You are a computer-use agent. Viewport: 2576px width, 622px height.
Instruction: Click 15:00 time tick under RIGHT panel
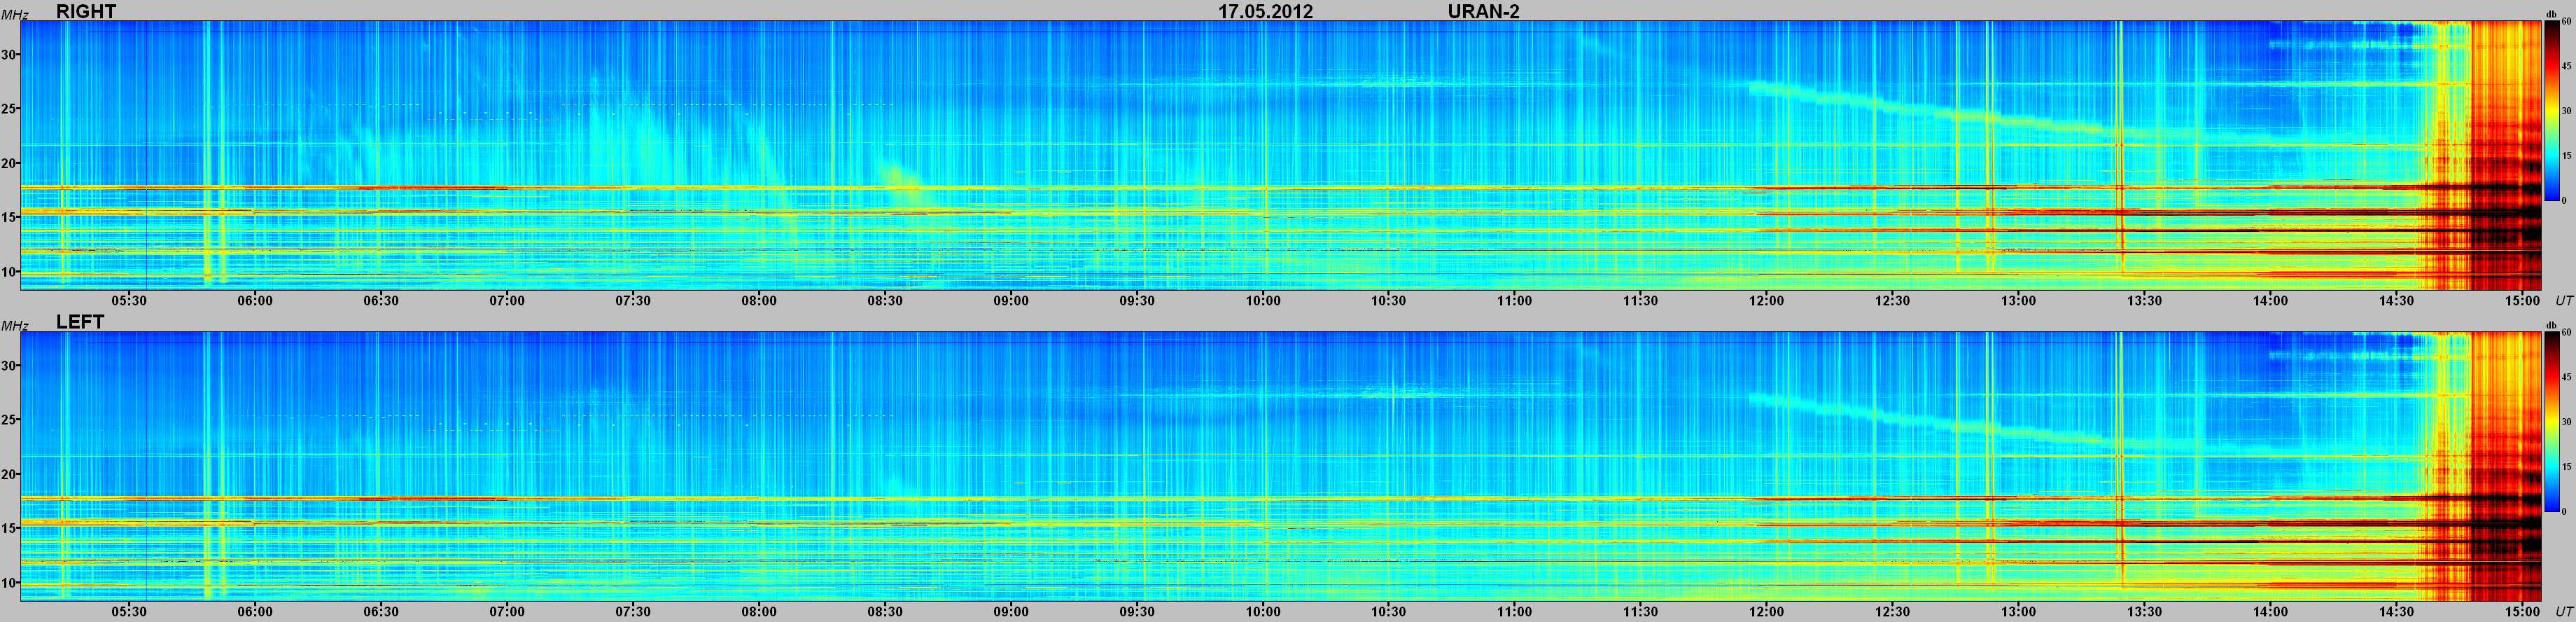tap(2523, 300)
